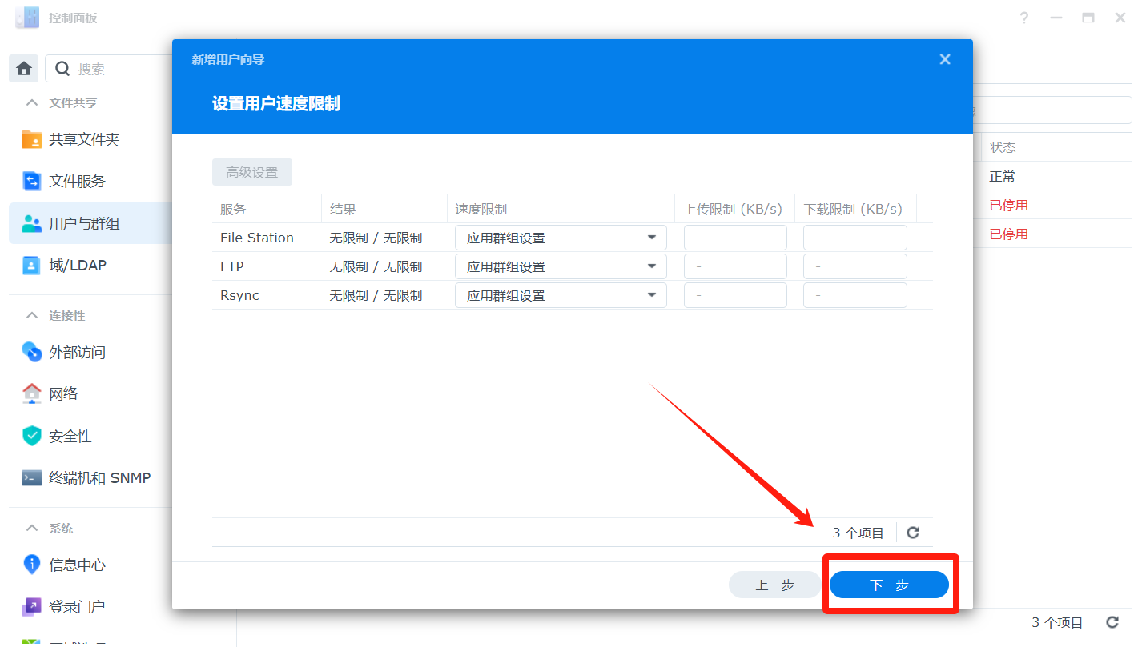Open Terminal and SNMP (终端机和 SNMP)
The image size is (1146, 647).
tap(99, 478)
